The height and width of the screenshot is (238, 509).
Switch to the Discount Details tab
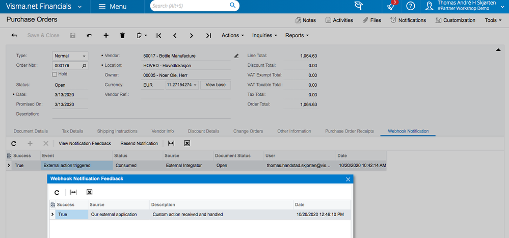tap(203, 131)
